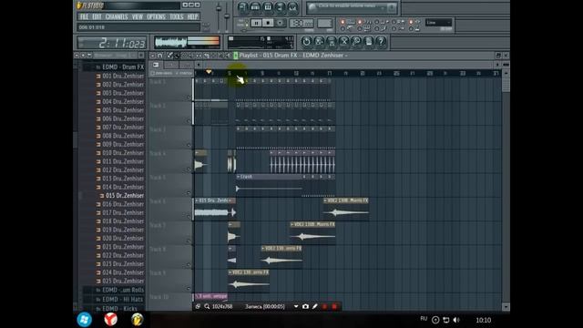This screenshot has width=583, height=328.
Task: Click the tempo display
Action: tap(302, 23)
